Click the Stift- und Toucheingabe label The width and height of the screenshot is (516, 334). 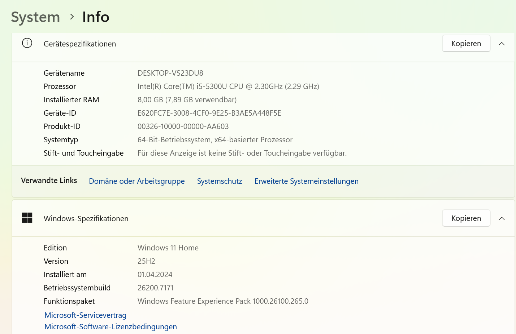[83, 153]
